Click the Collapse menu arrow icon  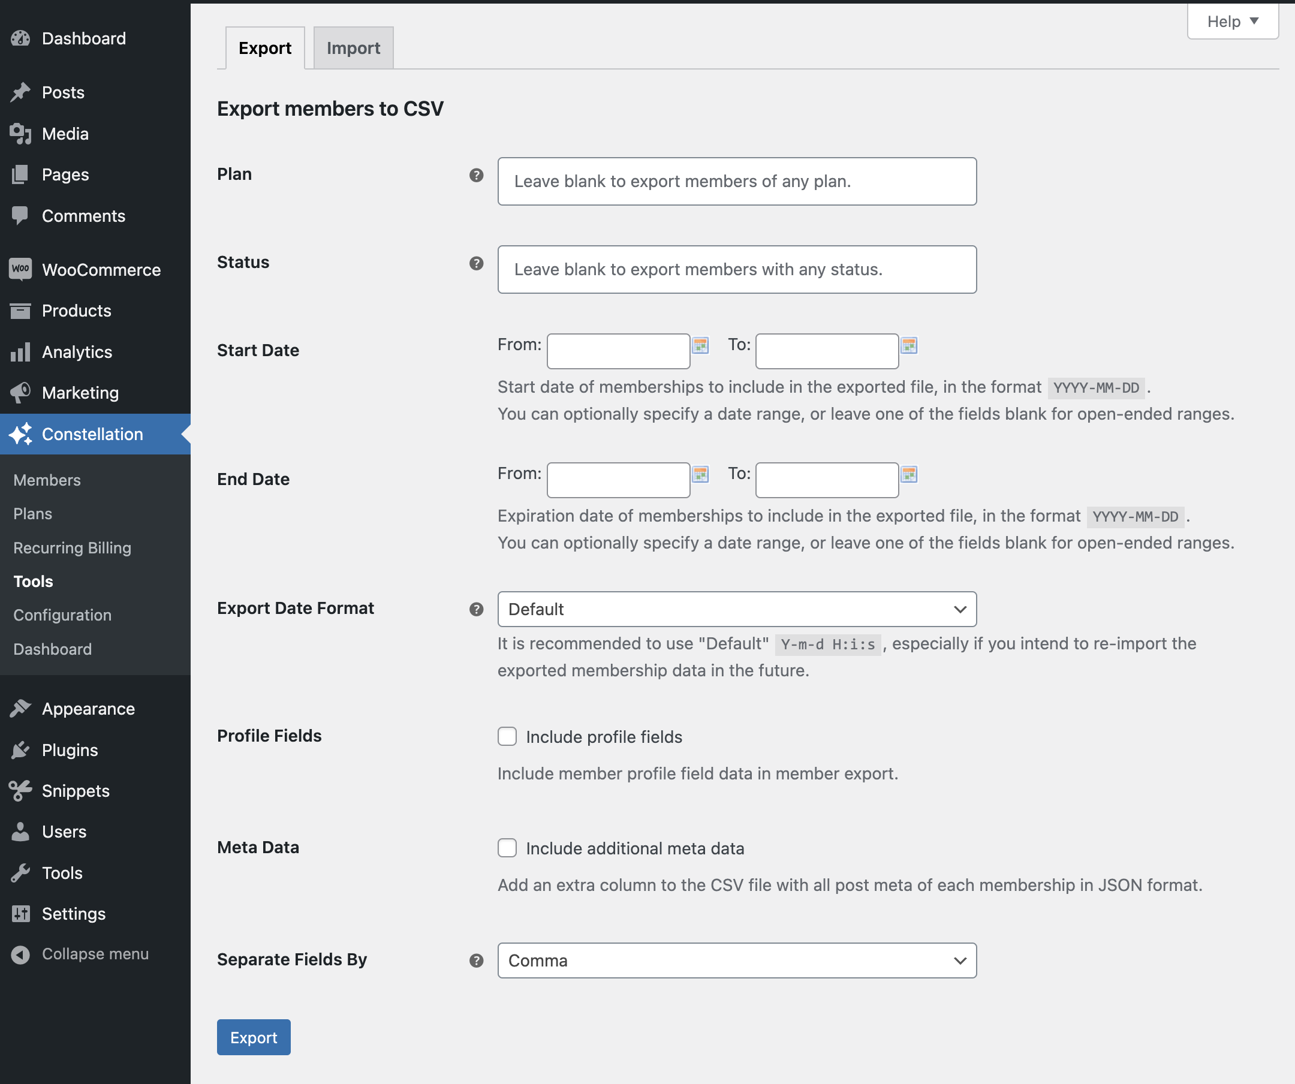point(20,954)
